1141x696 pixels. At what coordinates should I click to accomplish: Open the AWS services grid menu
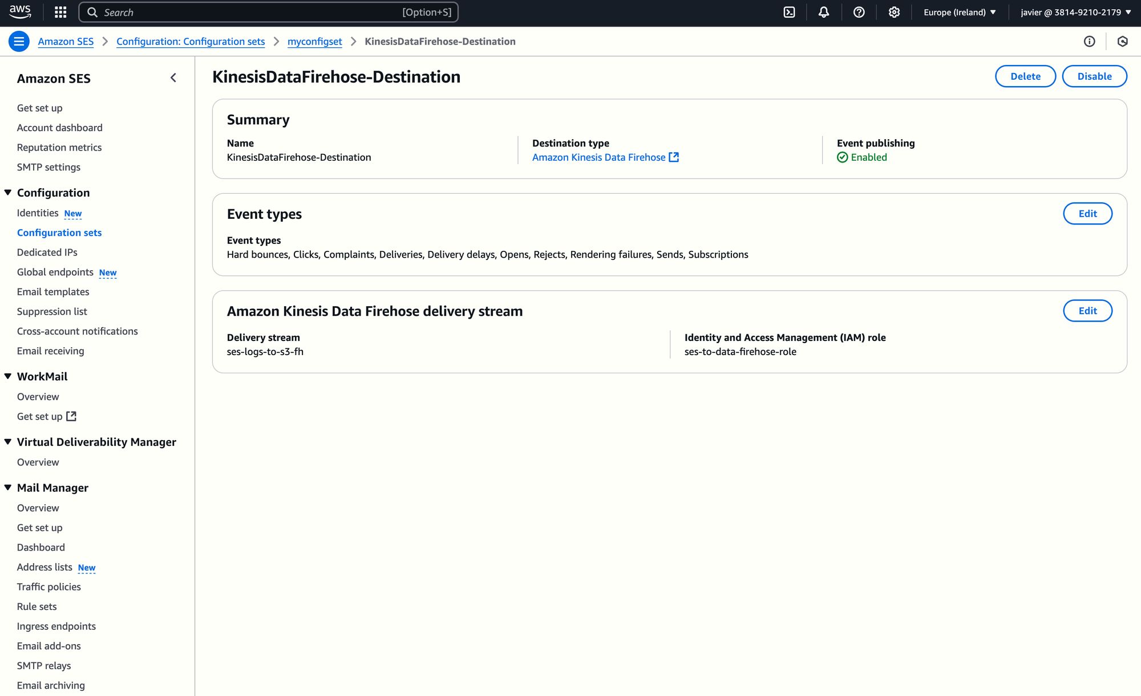click(x=60, y=13)
